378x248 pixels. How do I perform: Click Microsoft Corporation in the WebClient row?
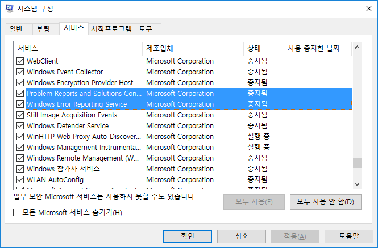click(x=180, y=61)
